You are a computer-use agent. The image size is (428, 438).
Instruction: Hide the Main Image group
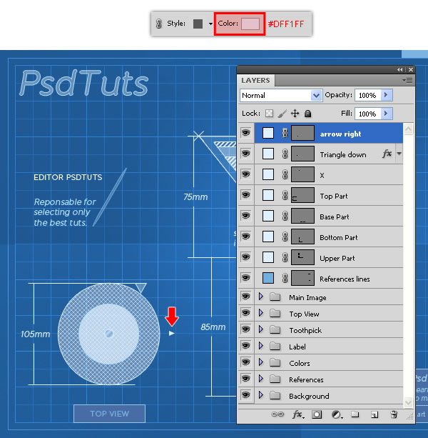pos(245,297)
